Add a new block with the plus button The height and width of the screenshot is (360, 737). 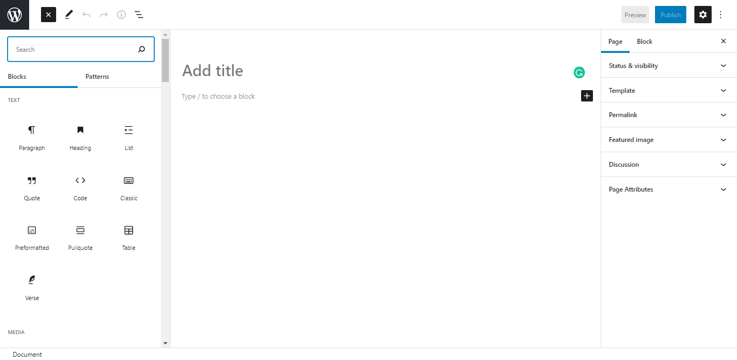[x=586, y=96]
